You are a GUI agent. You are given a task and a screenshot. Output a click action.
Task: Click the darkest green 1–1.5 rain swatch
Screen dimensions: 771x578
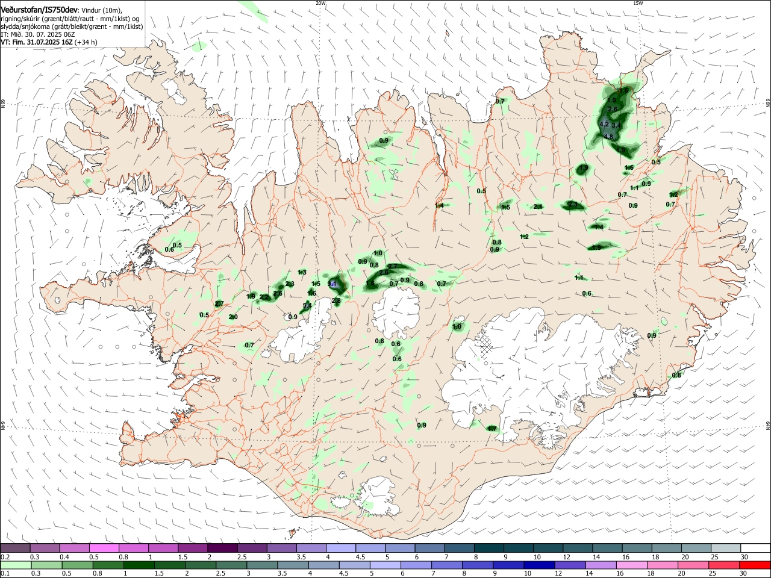coord(138,565)
